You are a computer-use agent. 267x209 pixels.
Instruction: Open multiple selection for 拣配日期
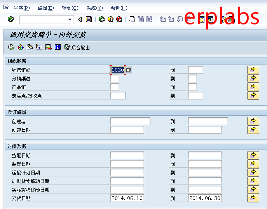click(x=253, y=155)
